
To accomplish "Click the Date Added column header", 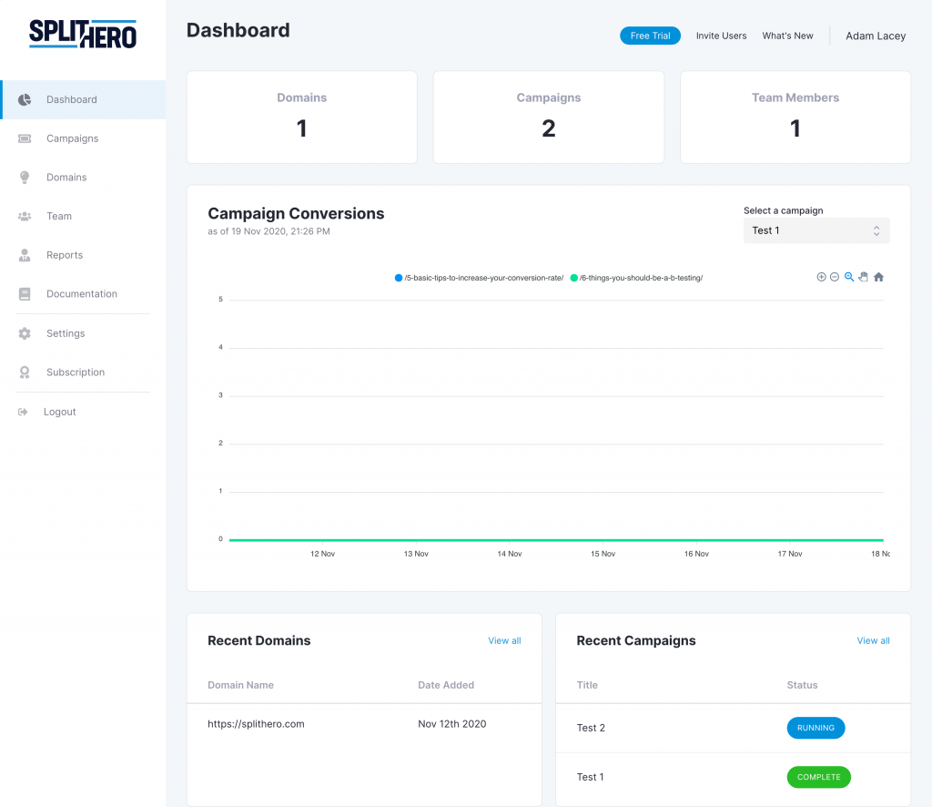I will pyautogui.click(x=446, y=685).
